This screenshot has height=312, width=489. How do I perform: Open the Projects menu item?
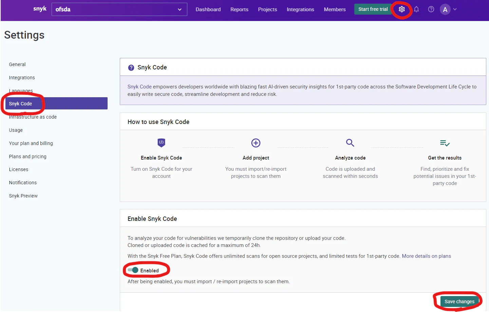coord(267,9)
